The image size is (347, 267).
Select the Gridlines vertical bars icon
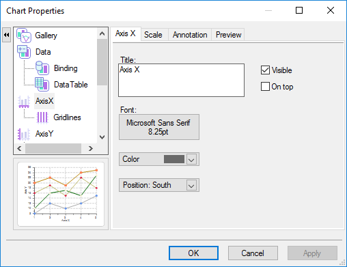click(x=42, y=117)
